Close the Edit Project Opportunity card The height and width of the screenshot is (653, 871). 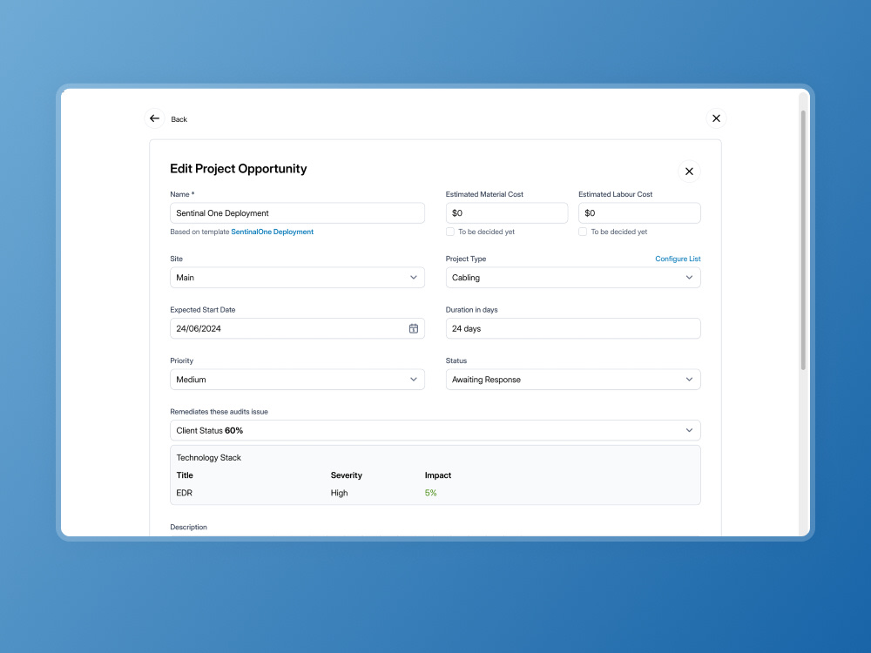(689, 172)
